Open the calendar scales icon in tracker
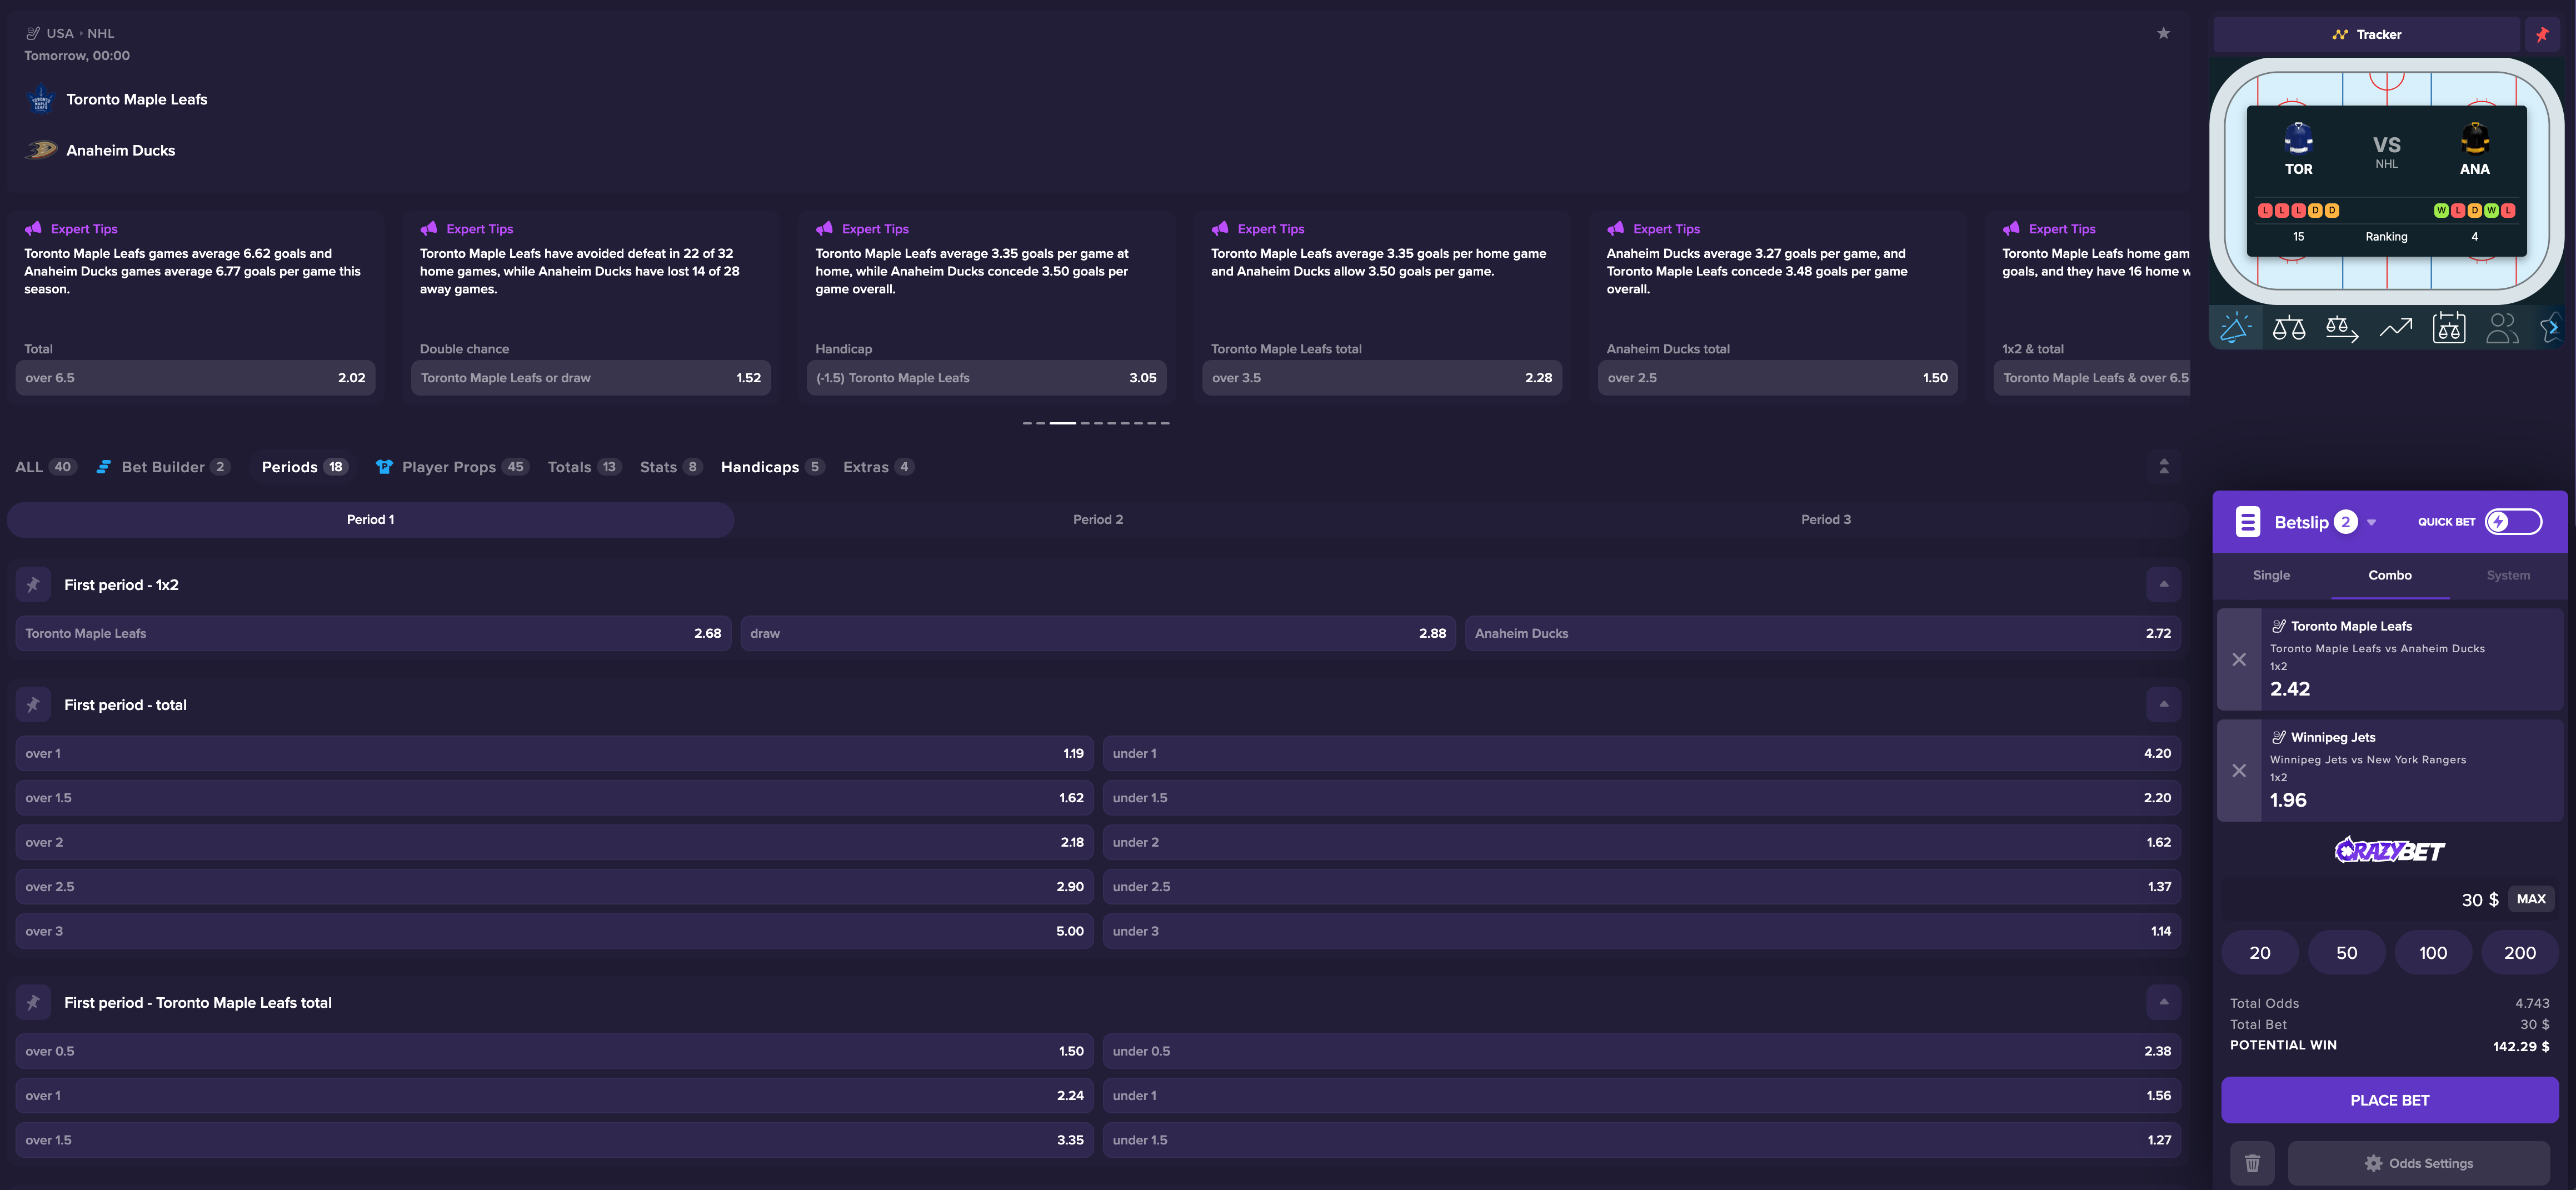 (2448, 328)
